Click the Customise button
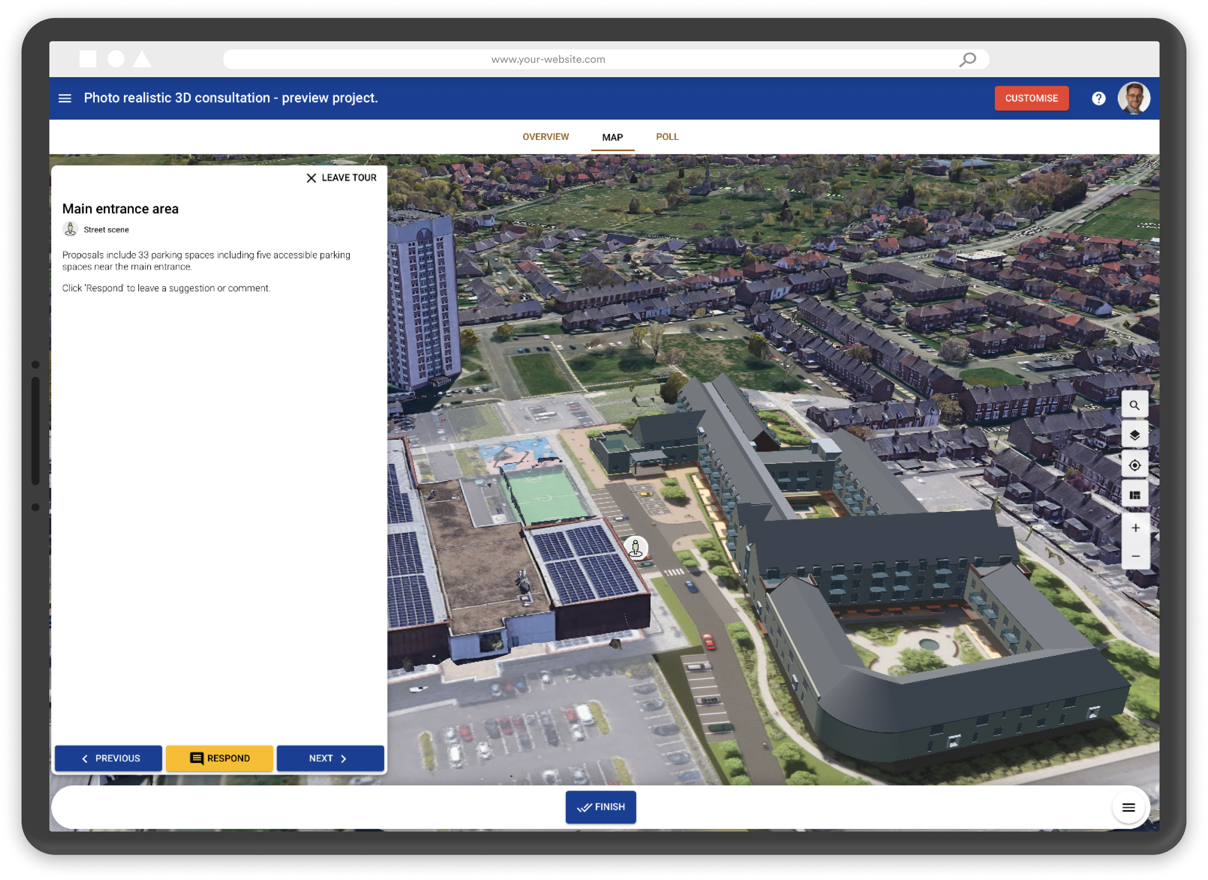Image resolution: width=1208 pixels, height=880 pixels. click(1031, 99)
